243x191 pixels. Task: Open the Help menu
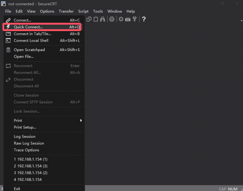coord(131,11)
